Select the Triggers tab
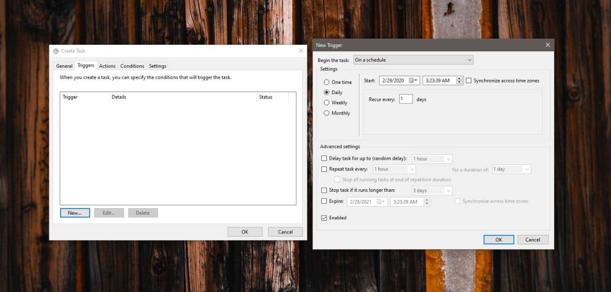Viewport: 611px width, 292px height. pyautogui.click(x=86, y=66)
